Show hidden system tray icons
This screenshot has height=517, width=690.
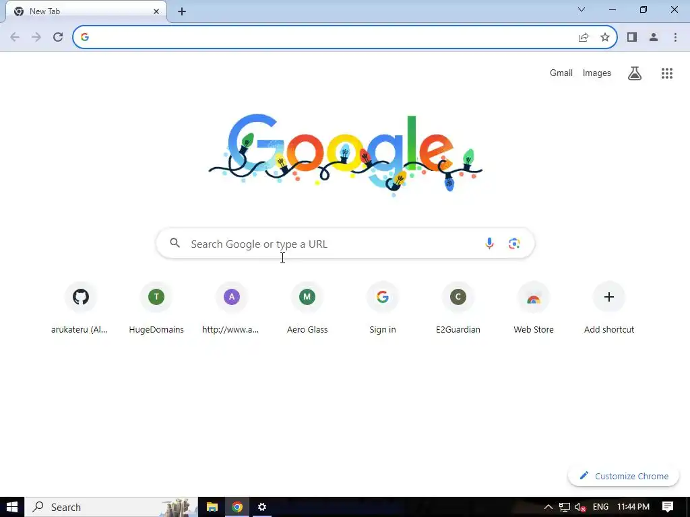pyautogui.click(x=548, y=507)
